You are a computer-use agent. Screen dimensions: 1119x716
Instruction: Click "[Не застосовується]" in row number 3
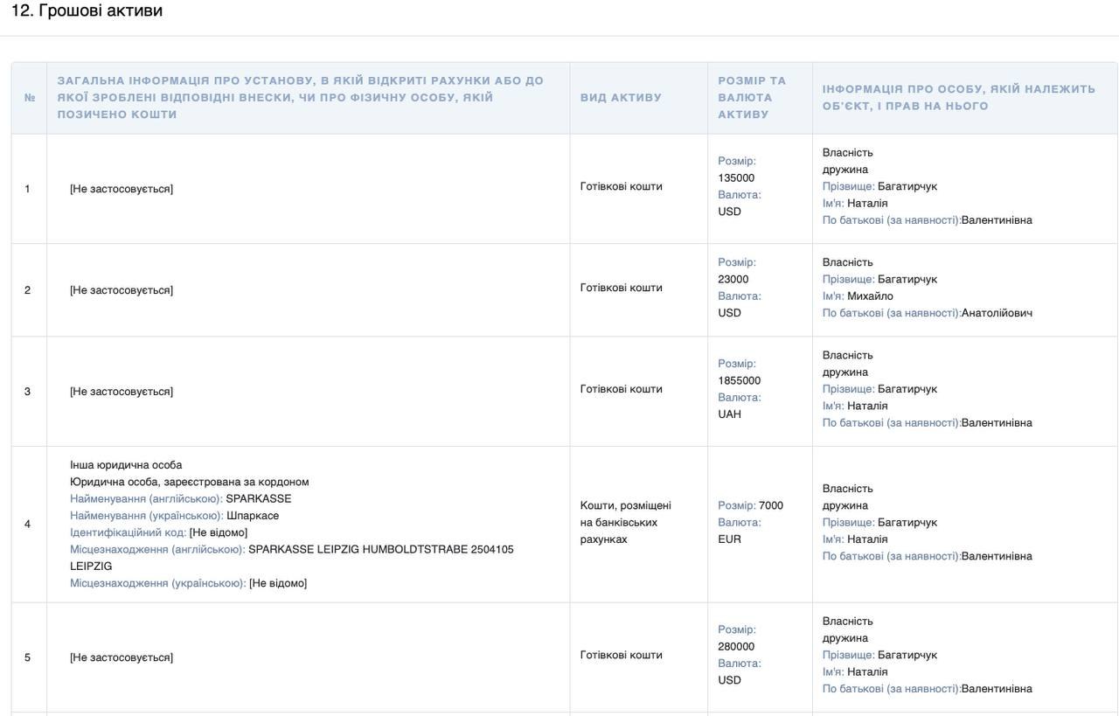[122, 392]
